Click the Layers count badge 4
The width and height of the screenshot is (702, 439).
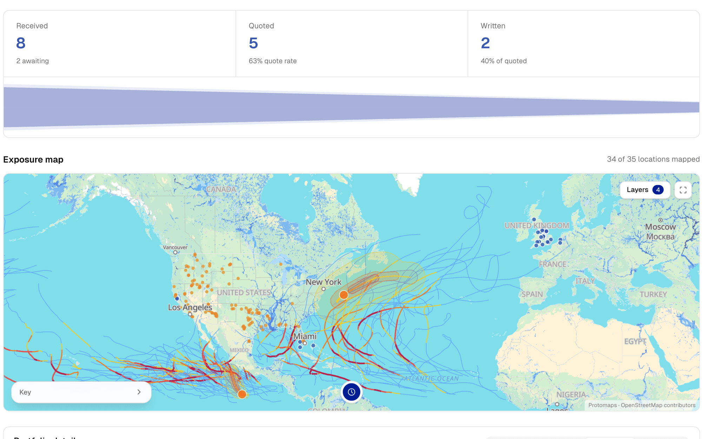(x=658, y=190)
